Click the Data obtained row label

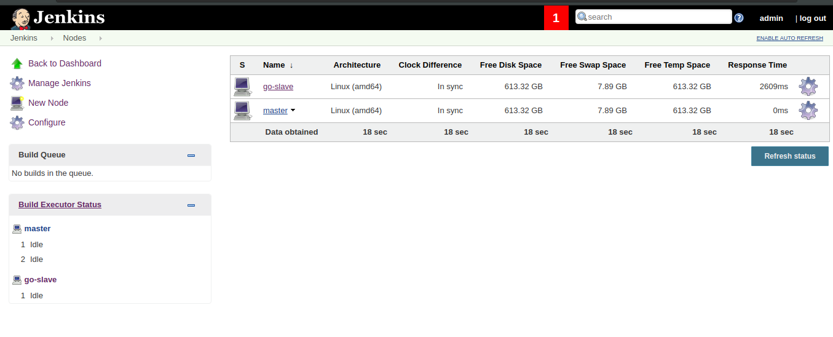tap(292, 132)
